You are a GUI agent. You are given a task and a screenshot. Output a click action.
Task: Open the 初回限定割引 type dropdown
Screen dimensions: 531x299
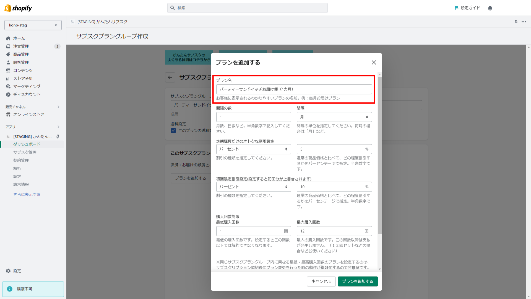click(253, 187)
